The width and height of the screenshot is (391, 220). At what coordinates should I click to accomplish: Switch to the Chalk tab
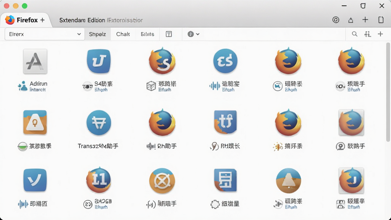pos(123,34)
